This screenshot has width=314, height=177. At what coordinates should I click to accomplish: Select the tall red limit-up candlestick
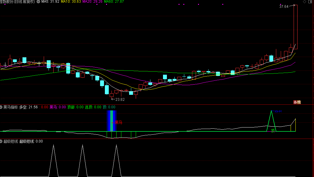click(296, 27)
